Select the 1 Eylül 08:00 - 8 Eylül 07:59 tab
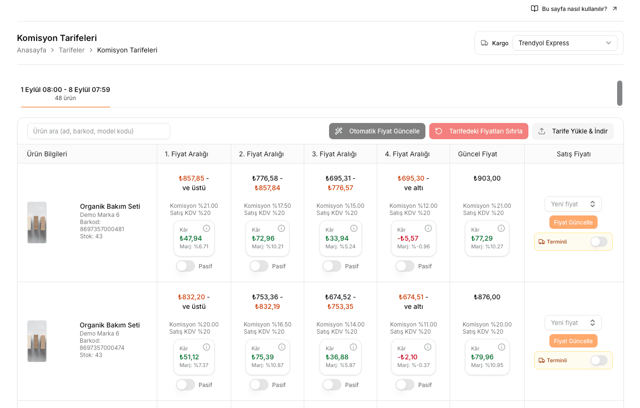 point(65,93)
